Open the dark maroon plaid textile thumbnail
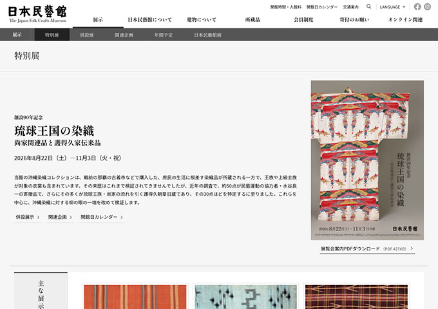438x309 pixels. (x=356, y=297)
